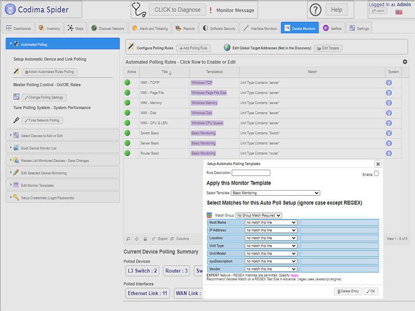Image resolution: width=415 pixels, height=311 pixels.
Task: Click the key icon of Setup Credentials
Action: click(x=16, y=197)
